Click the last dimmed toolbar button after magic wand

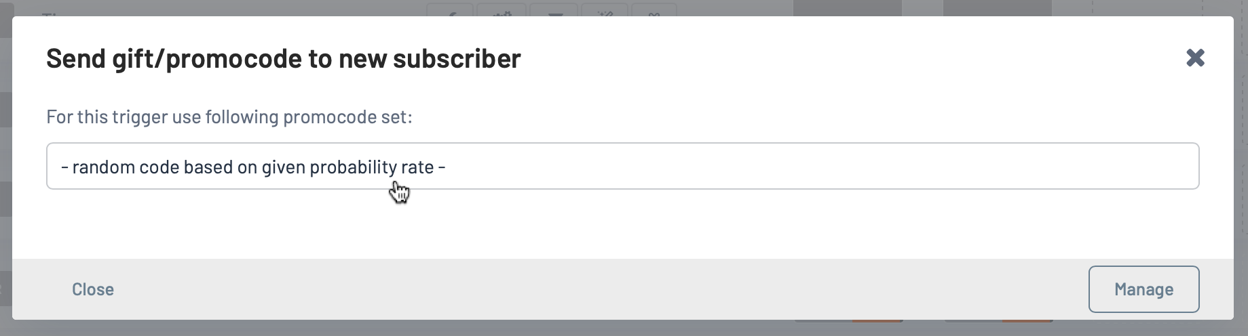654,10
